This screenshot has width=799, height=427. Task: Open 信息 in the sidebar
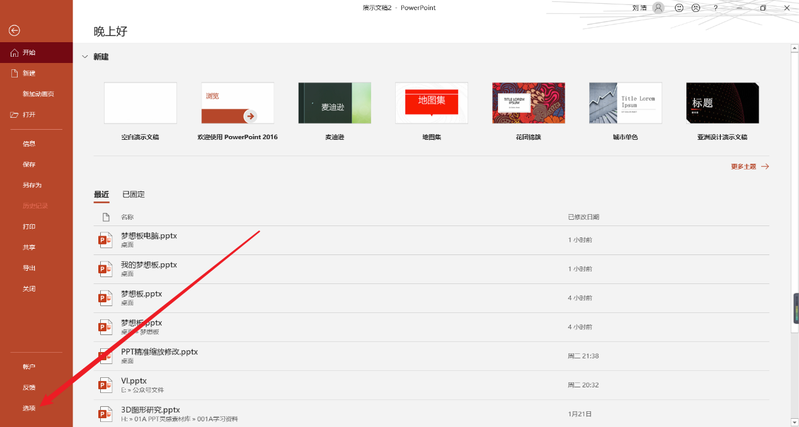[x=37, y=144]
